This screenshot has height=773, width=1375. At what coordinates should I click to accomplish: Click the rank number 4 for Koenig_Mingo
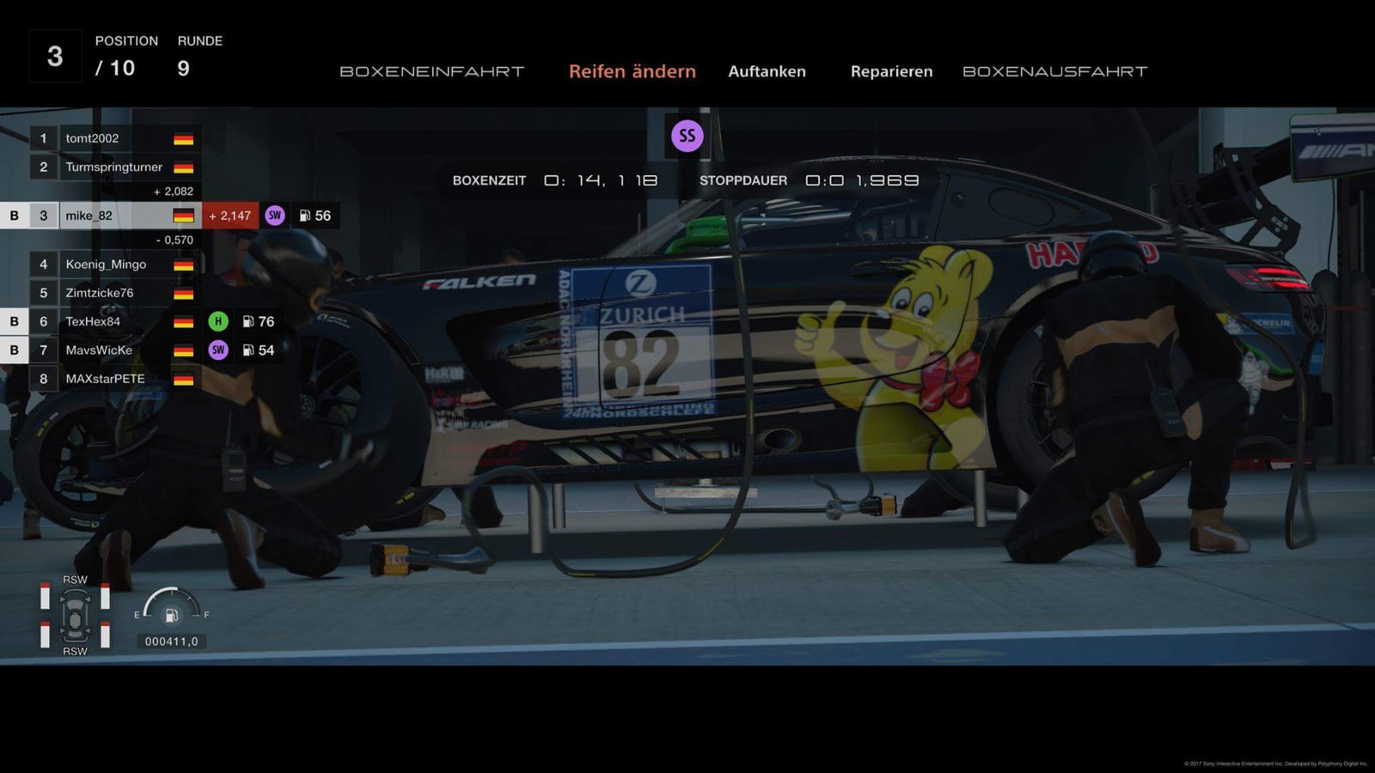[x=44, y=265]
